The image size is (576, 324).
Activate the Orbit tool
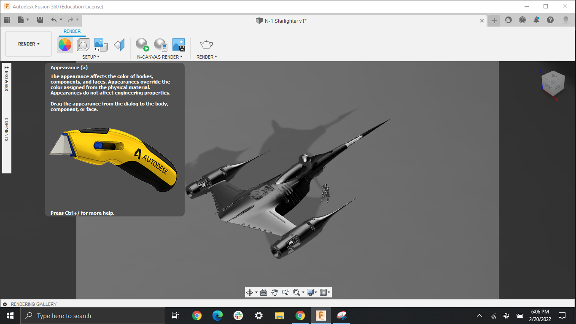(x=249, y=292)
